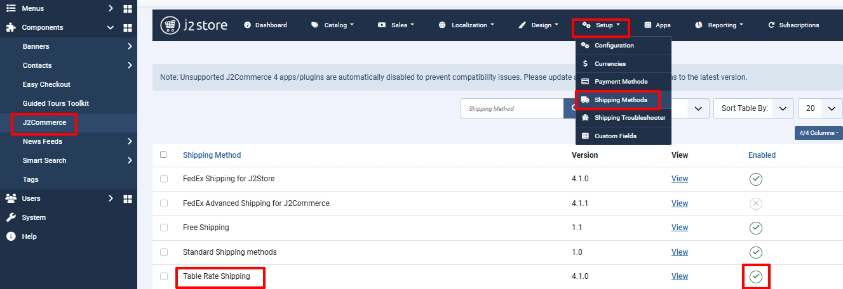Image resolution: width=843 pixels, height=289 pixels.
Task: Click the Menus list icon
Action: 11,8
